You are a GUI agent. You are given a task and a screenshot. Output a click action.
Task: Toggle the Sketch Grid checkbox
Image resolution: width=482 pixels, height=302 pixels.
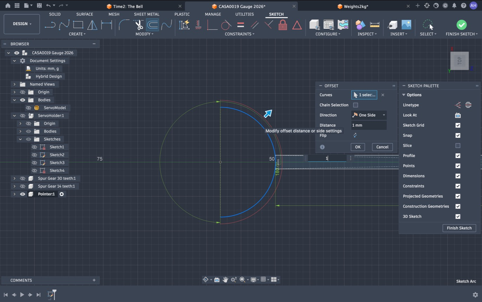tap(458, 125)
